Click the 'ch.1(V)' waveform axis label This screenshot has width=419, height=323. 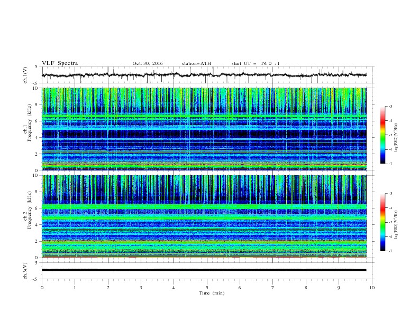(x=25, y=75)
